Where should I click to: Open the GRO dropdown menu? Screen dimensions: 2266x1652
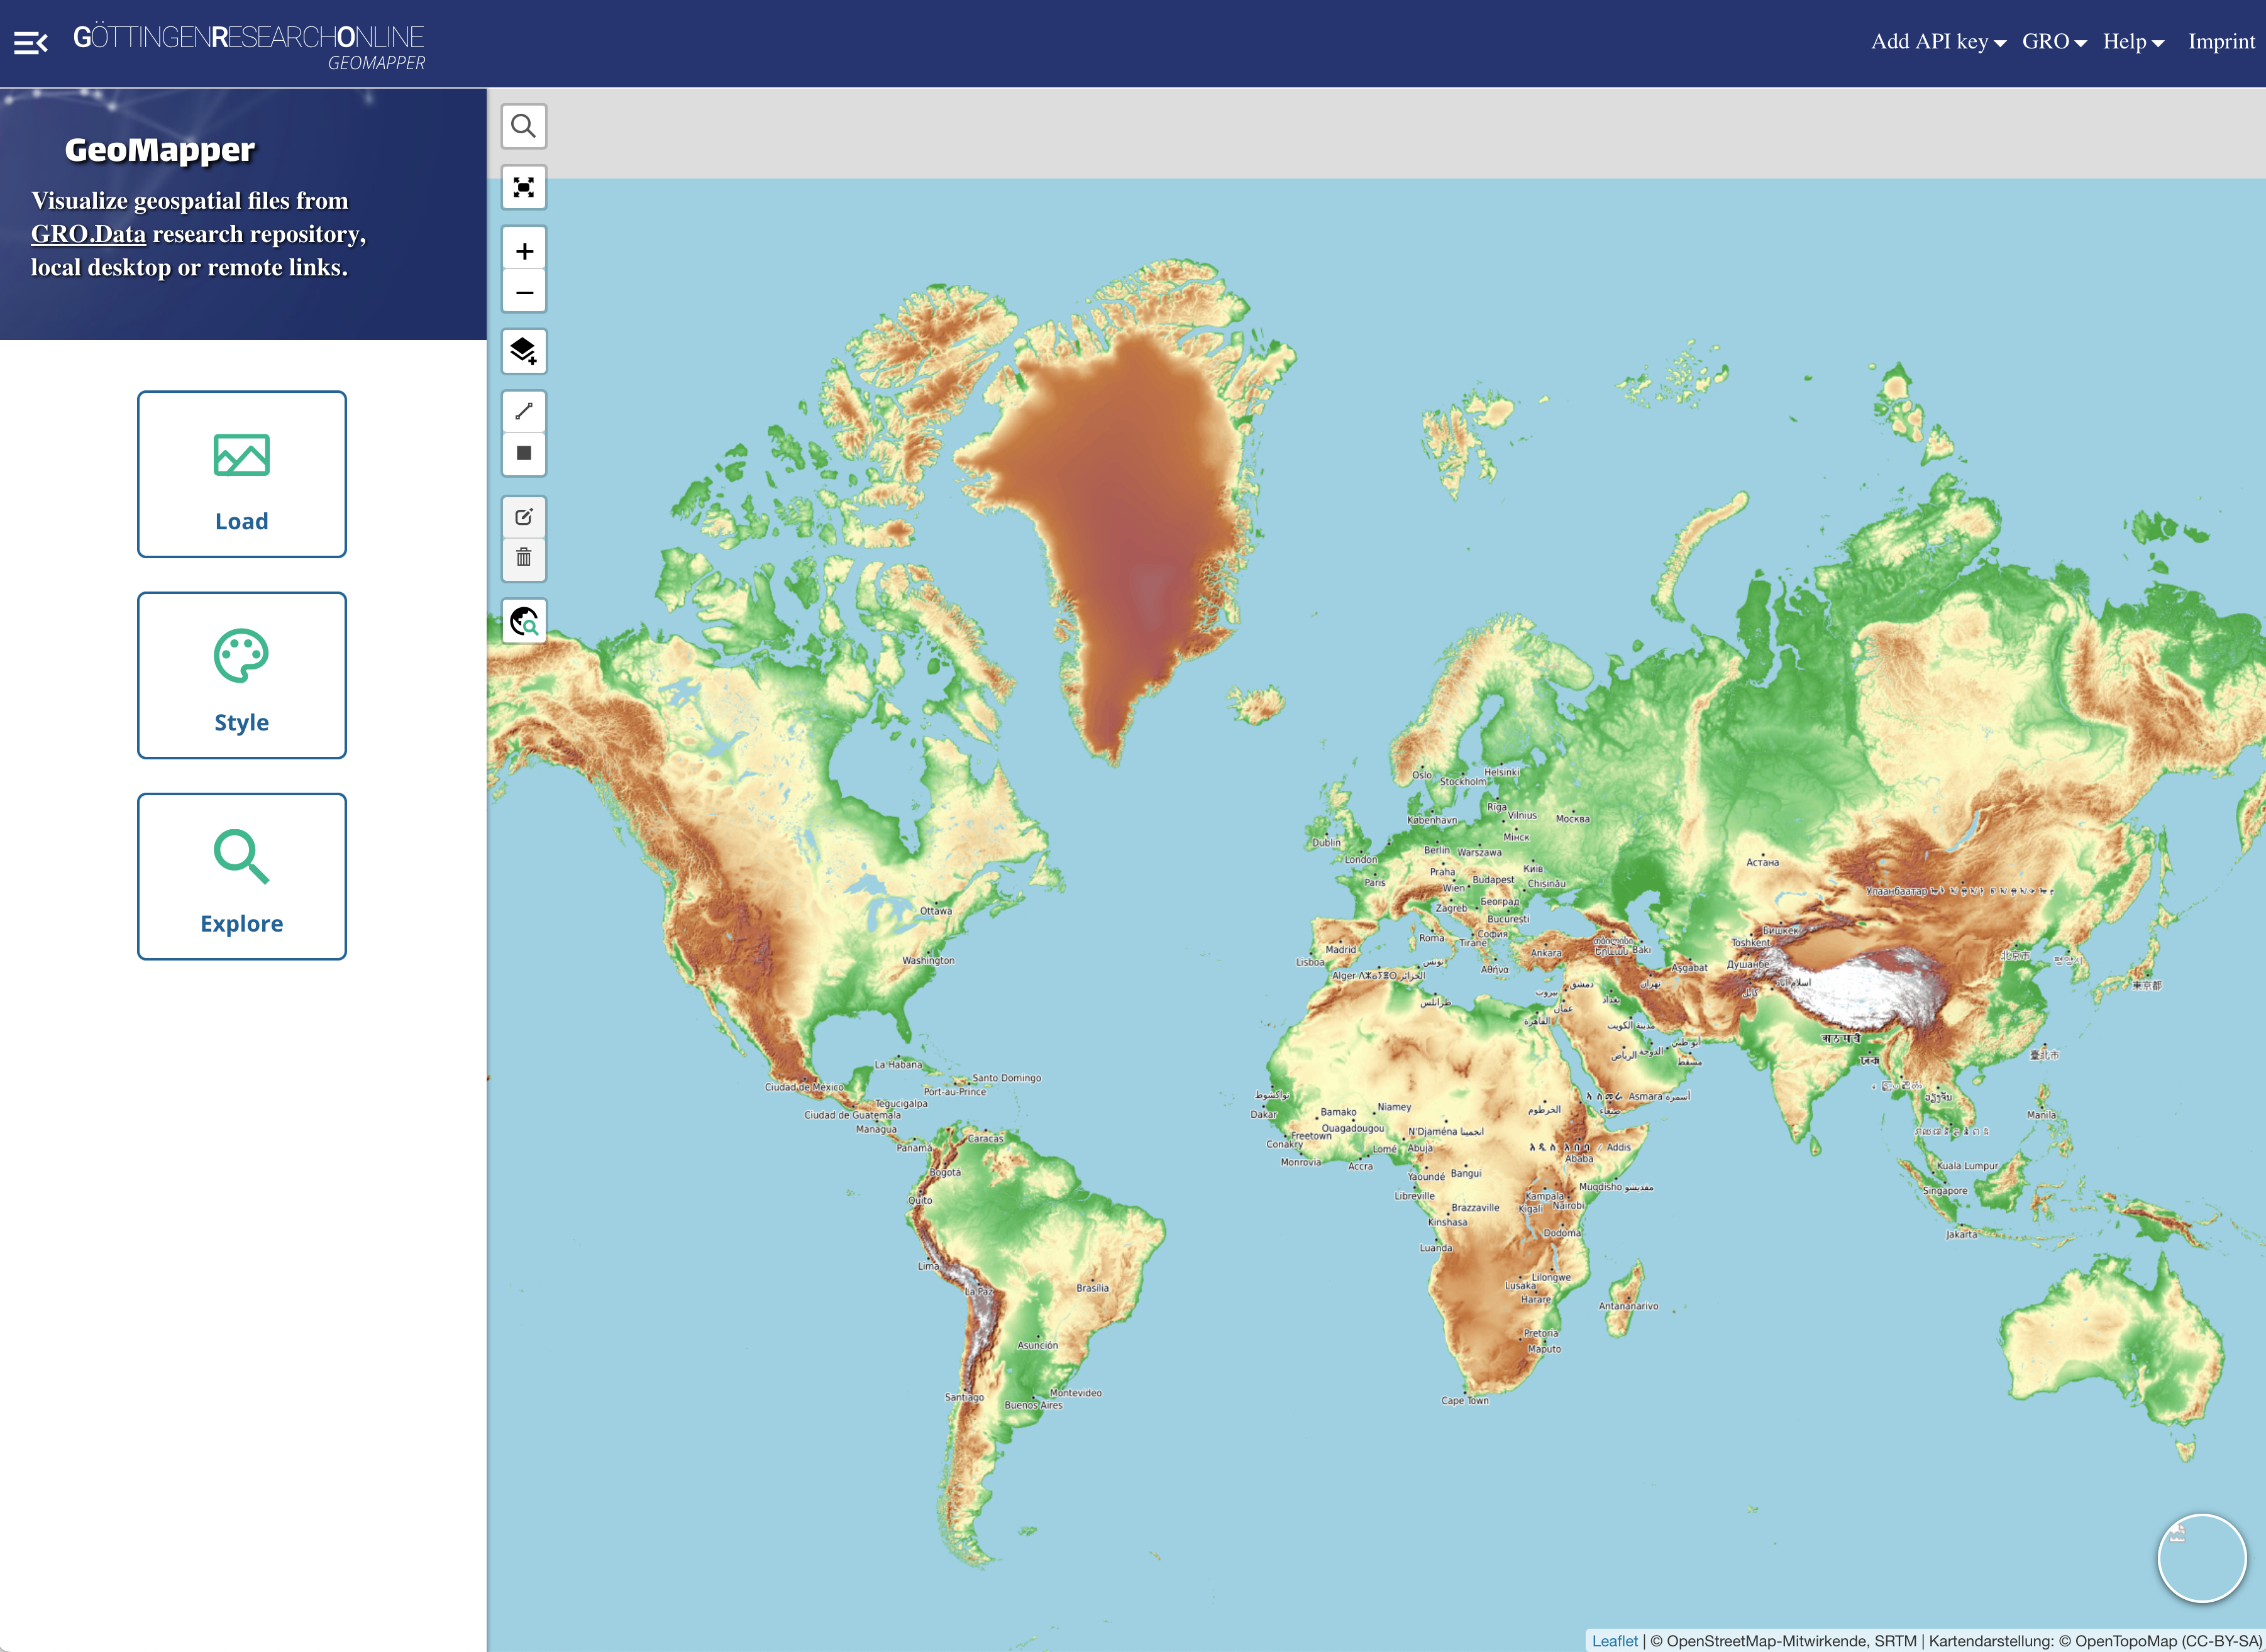click(x=2053, y=42)
